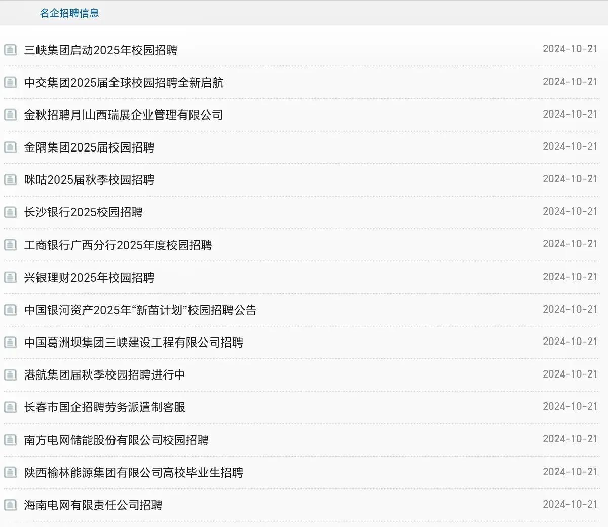Open 中交集团2025届全球校园招聘全新启航 link
This screenshot has width=608, height=527.
coord(124,82)
